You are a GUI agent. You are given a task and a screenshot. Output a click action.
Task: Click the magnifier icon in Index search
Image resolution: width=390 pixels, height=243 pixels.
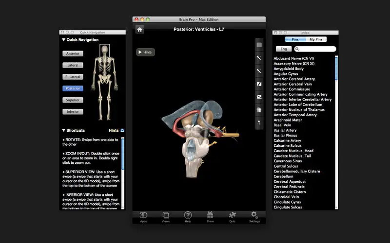[x=297, y=49]
